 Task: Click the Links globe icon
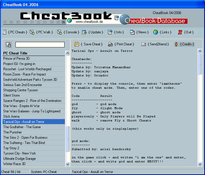tap(156, 32)
